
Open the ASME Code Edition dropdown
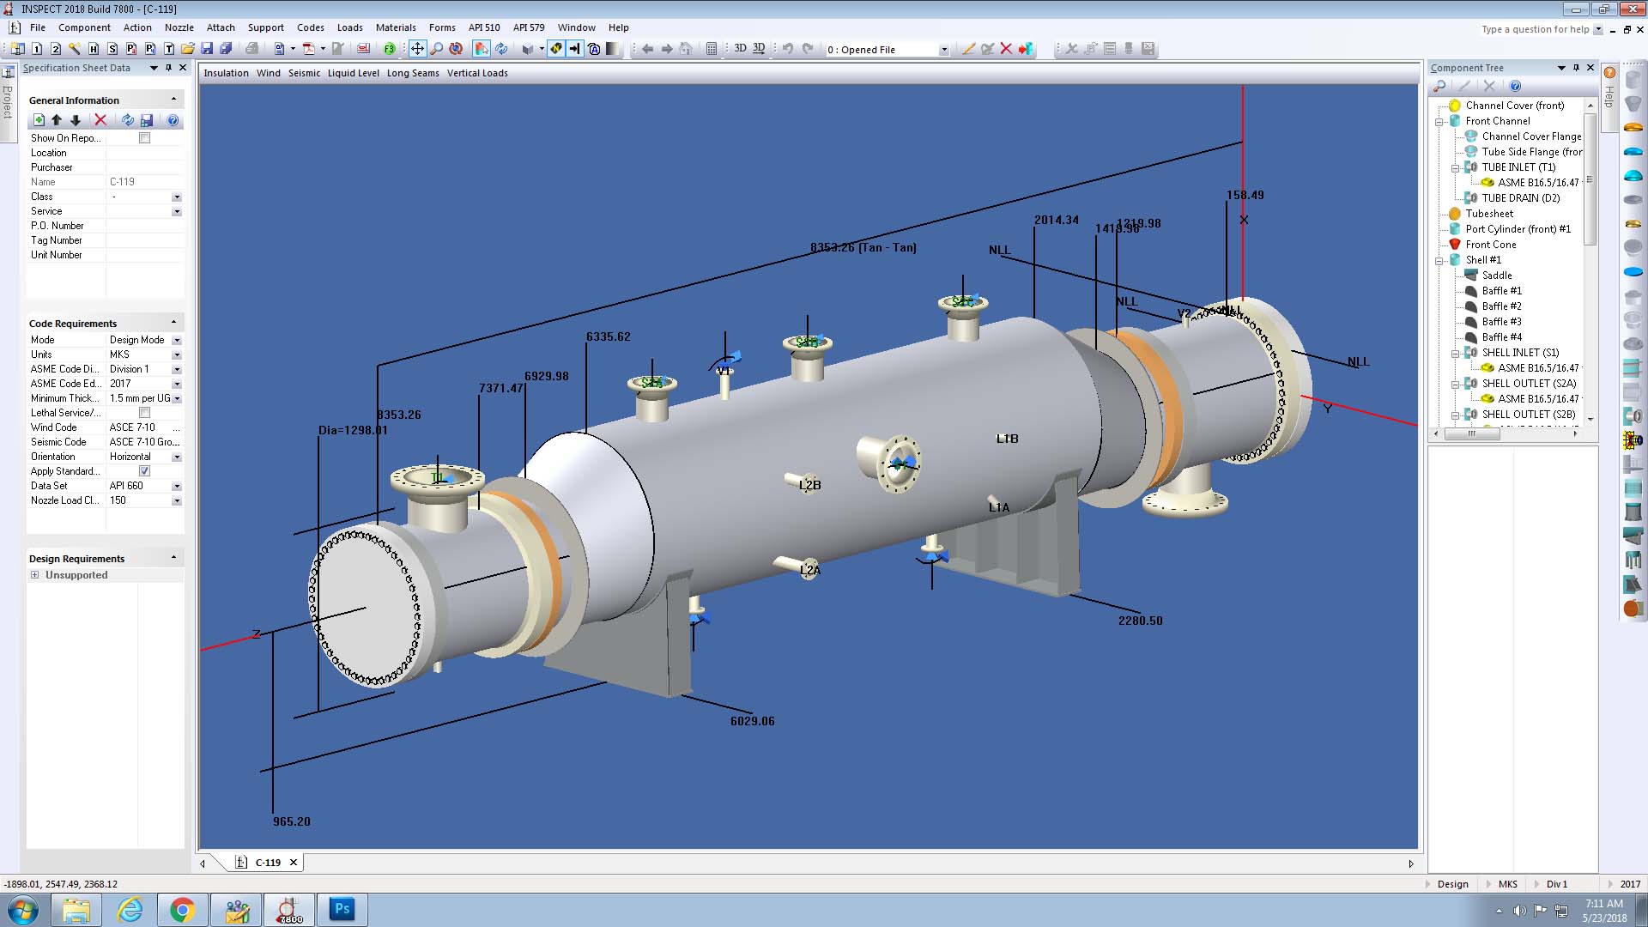pos(177,383)
